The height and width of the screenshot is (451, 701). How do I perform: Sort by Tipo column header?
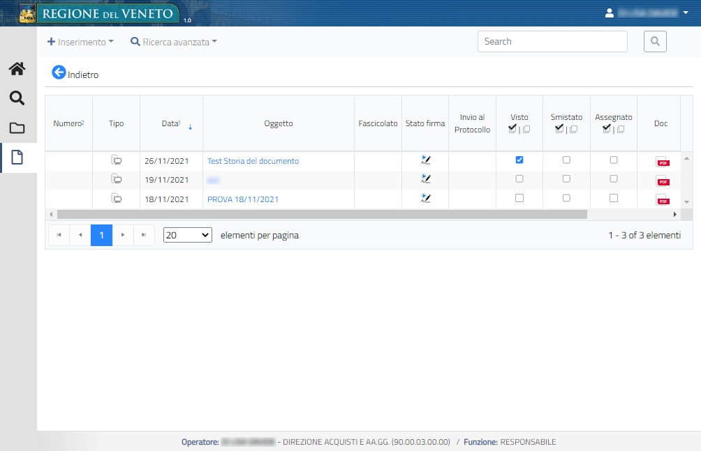pyautogui.click(x=116, y=123)
